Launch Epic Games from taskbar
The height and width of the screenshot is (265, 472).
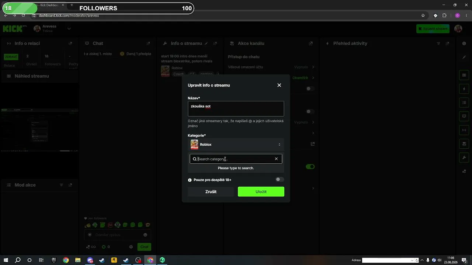53,260
